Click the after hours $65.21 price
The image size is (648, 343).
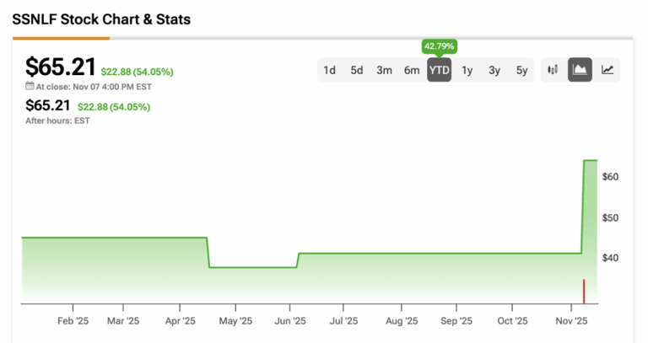point(49,106)
